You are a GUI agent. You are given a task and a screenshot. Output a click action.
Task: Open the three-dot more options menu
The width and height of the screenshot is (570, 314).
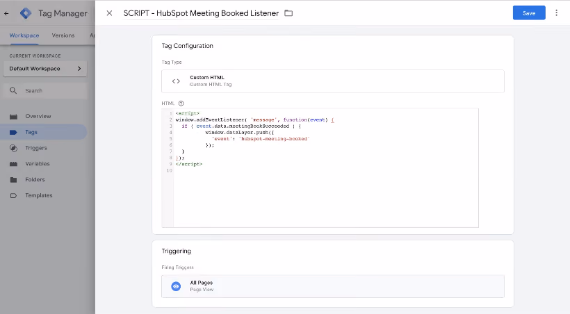pyautogui.click(x=556, y=13)
